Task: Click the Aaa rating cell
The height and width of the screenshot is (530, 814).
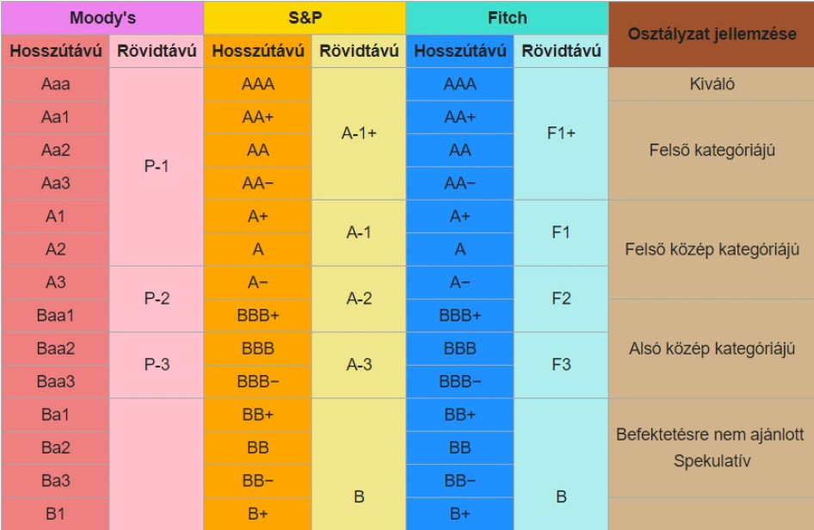Action: (55, 84)
